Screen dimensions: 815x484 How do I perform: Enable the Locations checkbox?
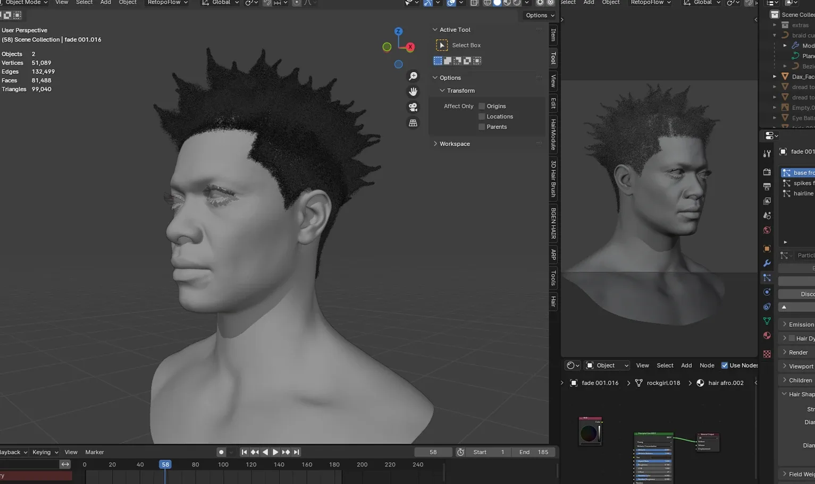482,116
